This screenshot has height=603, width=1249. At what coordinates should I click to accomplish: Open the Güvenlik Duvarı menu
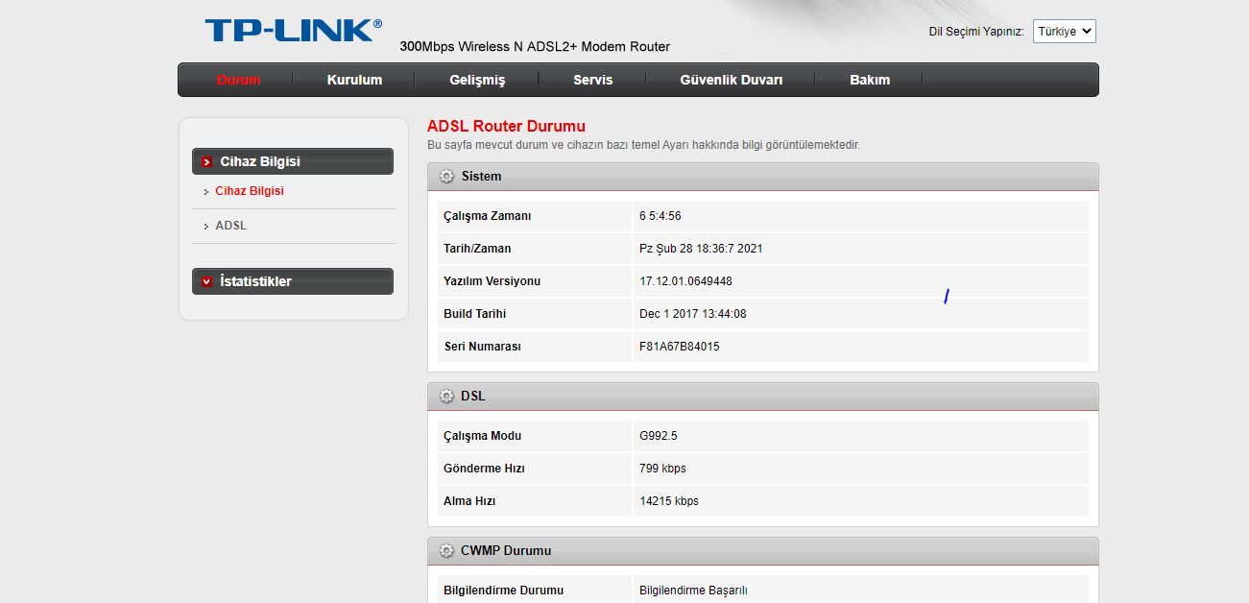(x=731, y=80)
